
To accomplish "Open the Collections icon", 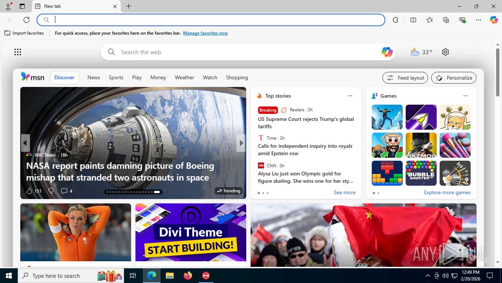I will (x=446, y=20).
